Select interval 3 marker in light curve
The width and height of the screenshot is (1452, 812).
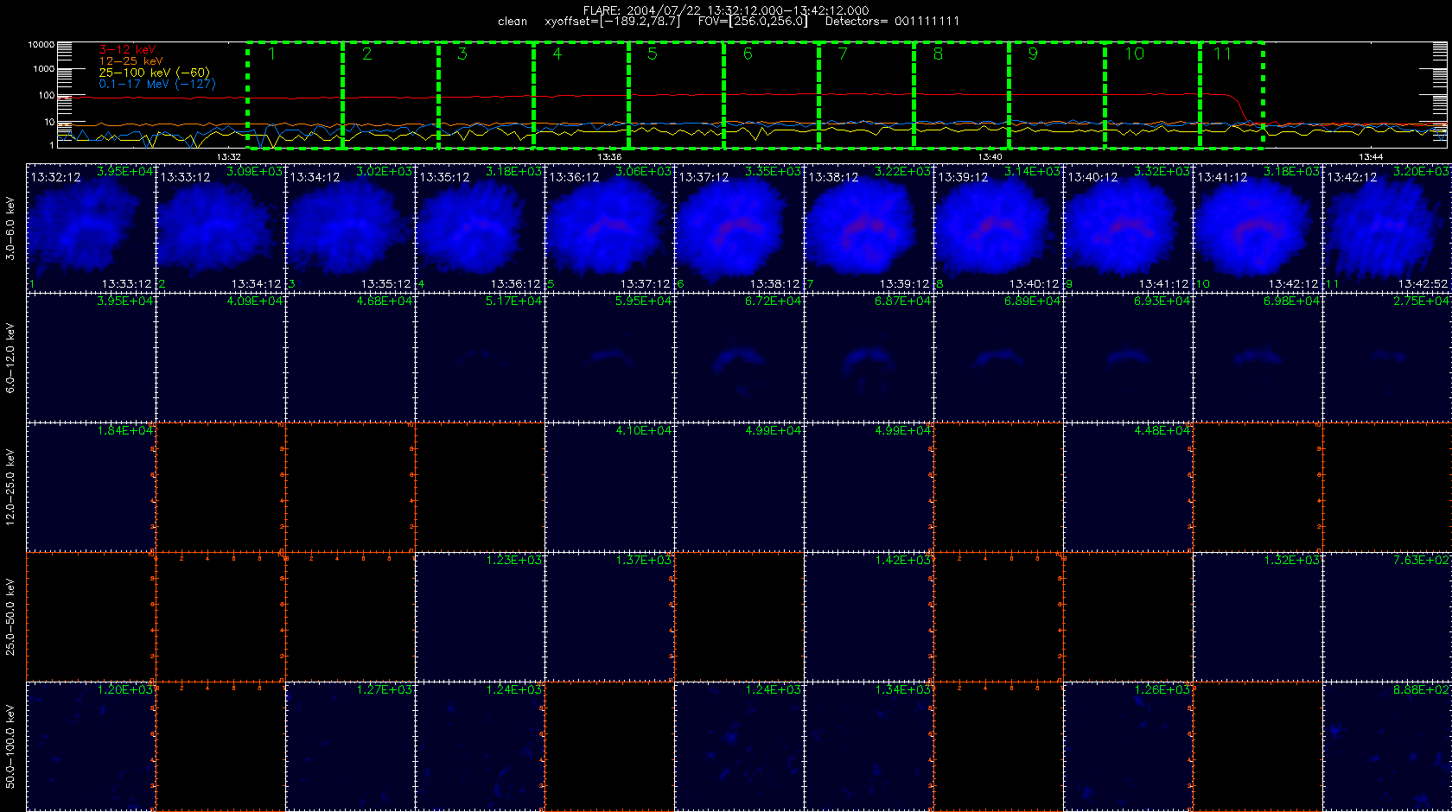pyautogui.click(x=462, y=54)
